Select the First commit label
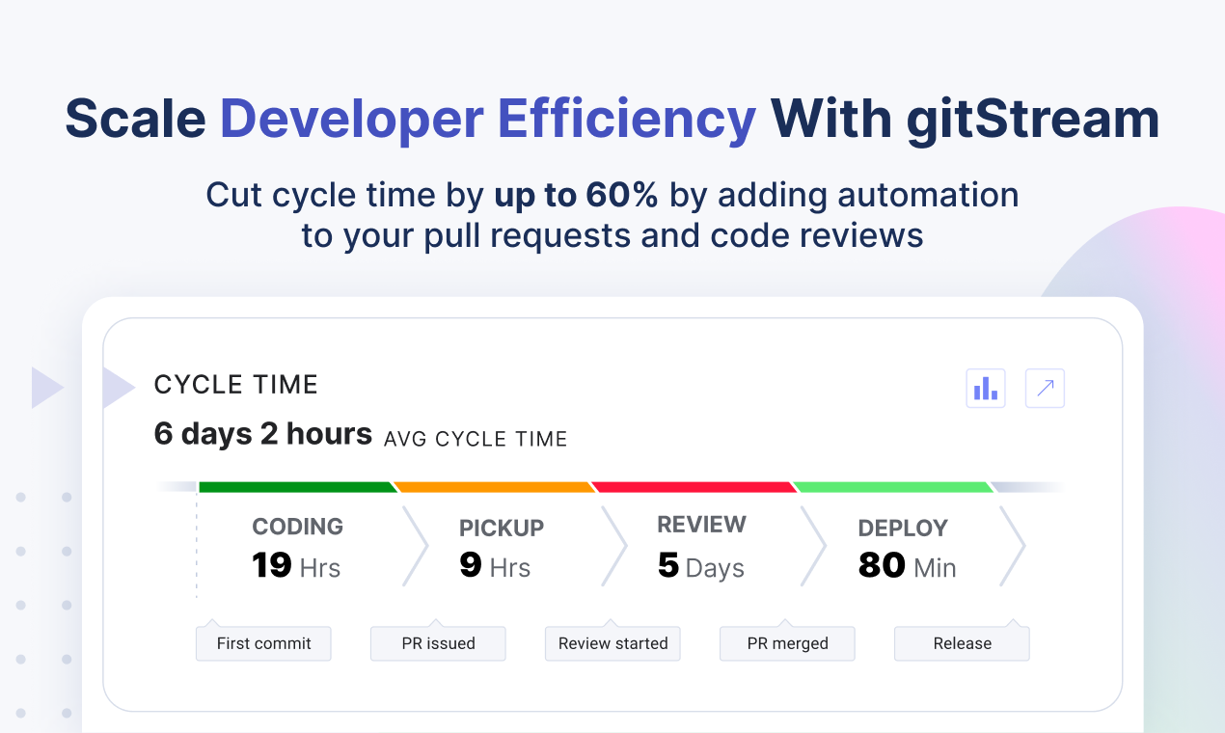Image resolution: width=1225 pixels, height=733 pixels. 263,643
